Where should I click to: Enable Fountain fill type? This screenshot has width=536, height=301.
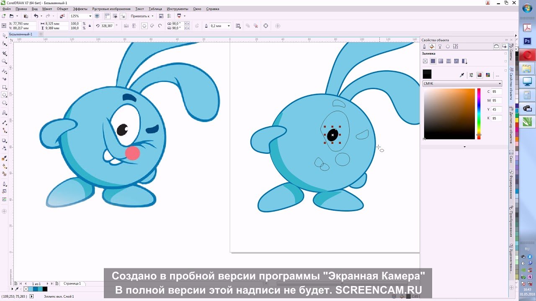[x=441, y=61]
